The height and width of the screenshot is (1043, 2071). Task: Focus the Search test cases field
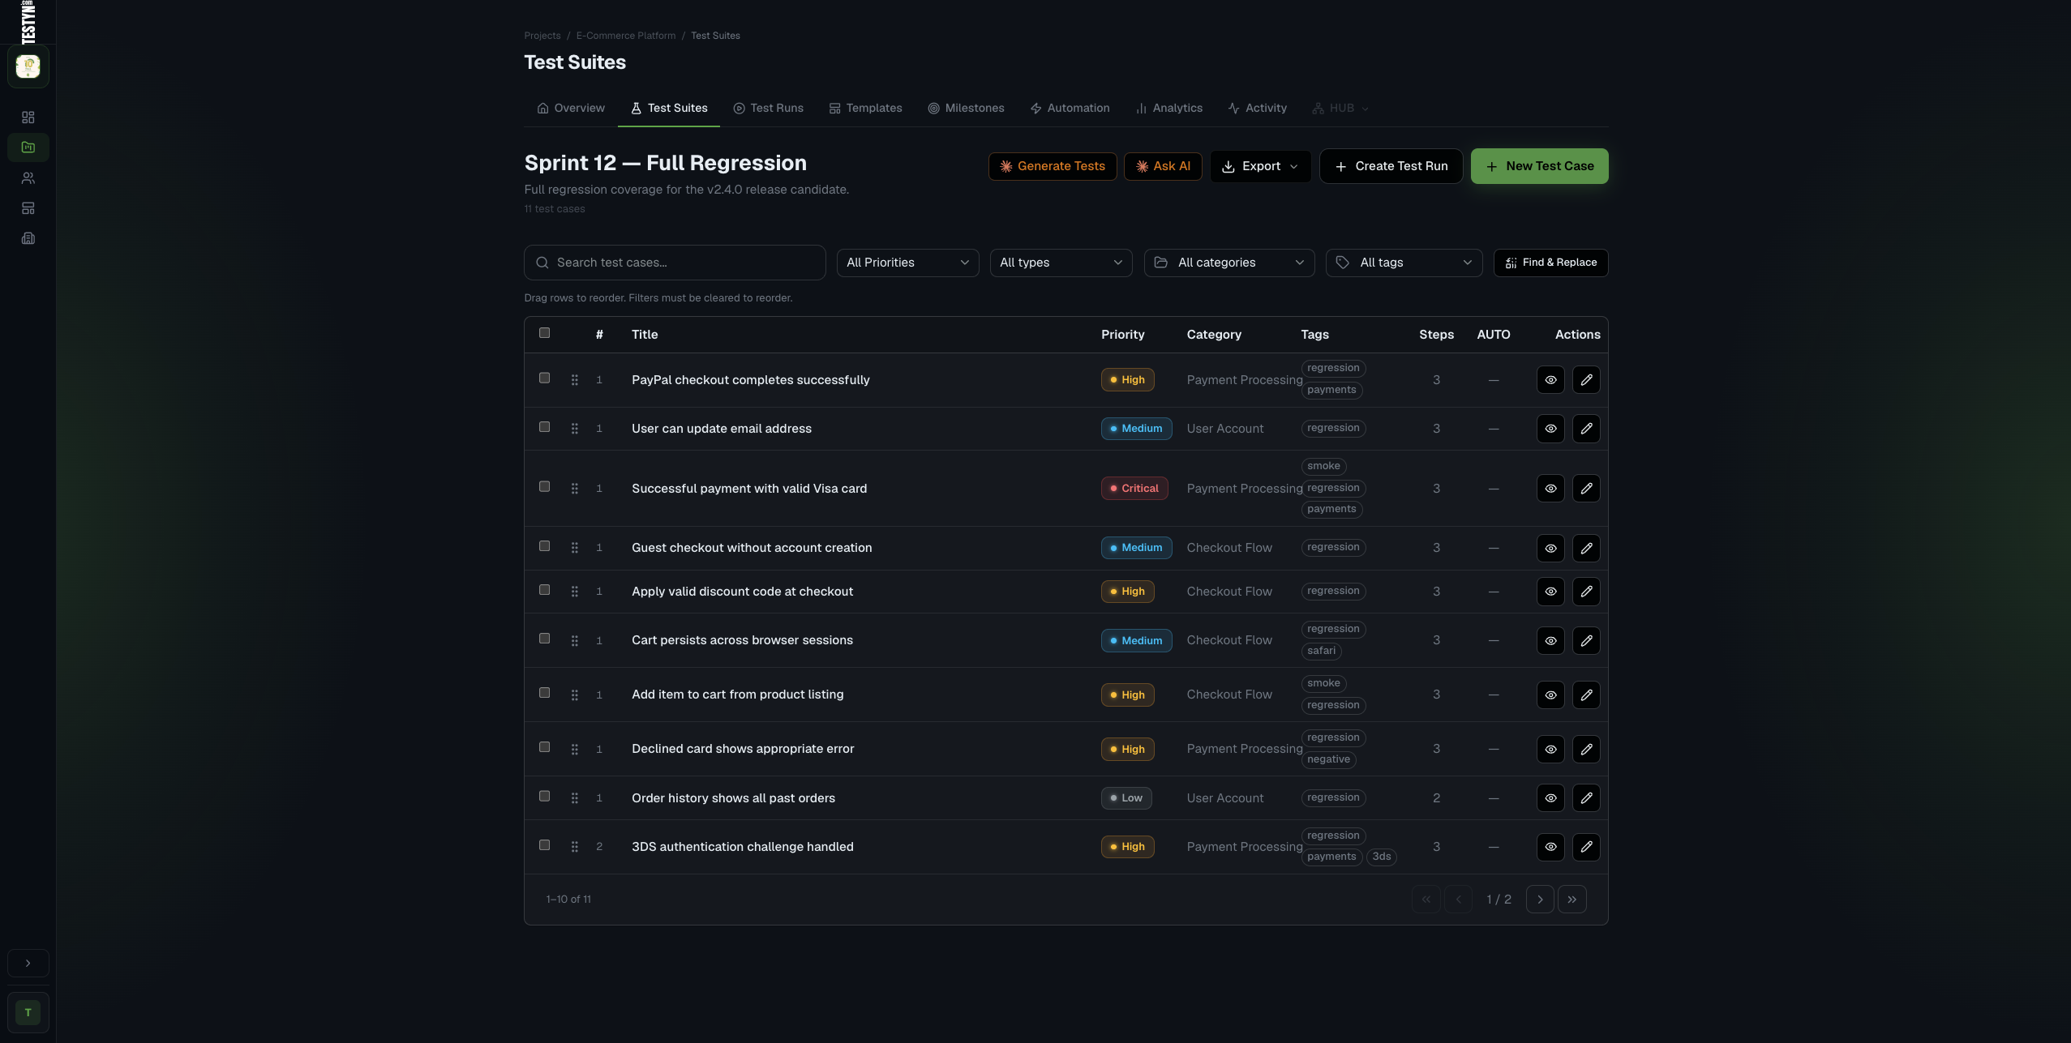pos(675,263)
